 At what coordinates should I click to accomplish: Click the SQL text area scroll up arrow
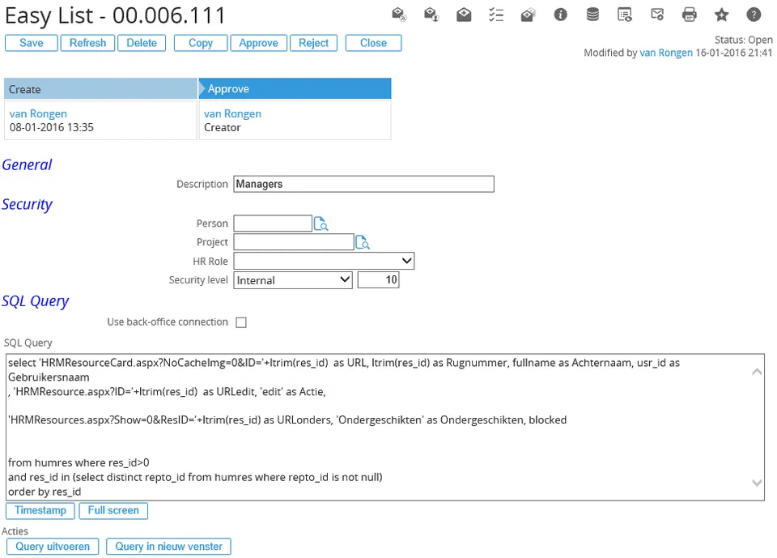point(757,372)
